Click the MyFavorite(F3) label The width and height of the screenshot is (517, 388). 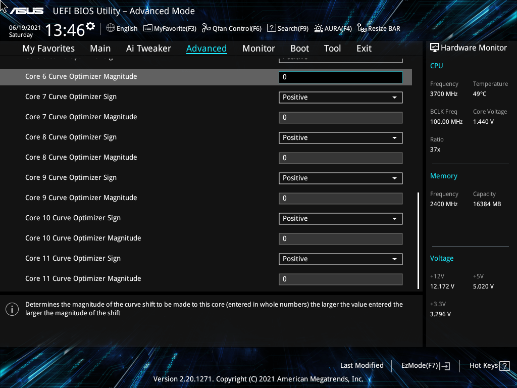coord(175,28)
